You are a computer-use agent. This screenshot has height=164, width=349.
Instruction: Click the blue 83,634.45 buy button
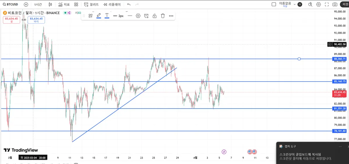[36, 20]
